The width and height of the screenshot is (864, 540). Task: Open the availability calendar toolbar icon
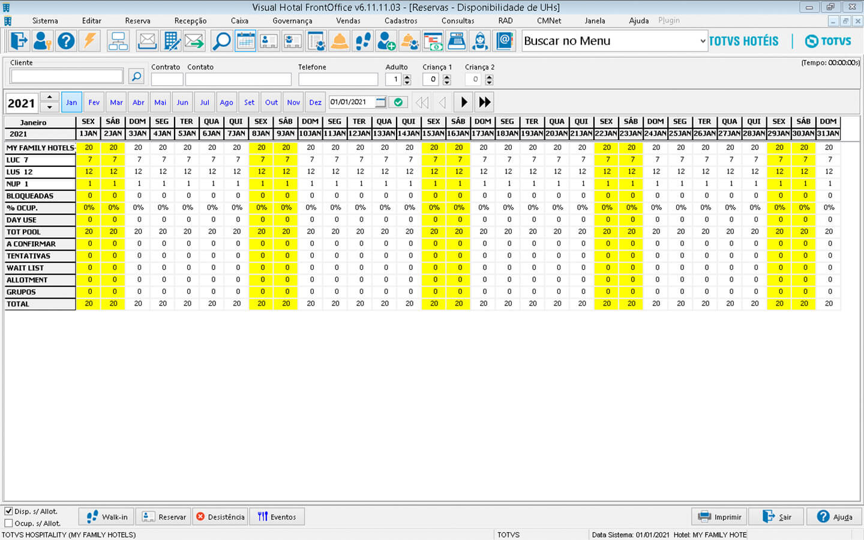[245, 41]
